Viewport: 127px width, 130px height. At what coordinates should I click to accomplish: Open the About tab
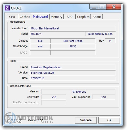97,17
